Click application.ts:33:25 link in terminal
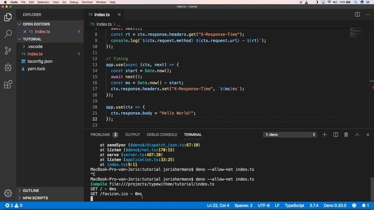Screen dimensions: 374x210 tap(150, 159)
